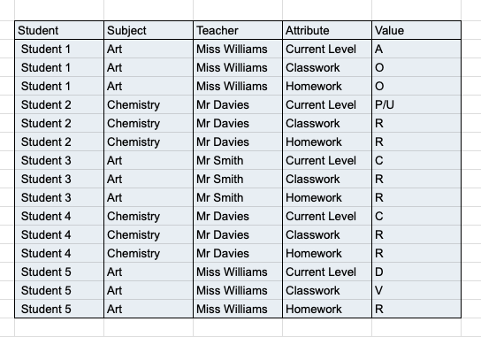Select Student 2's Homework attribute cell
Image resolution: width=481 pixels, height=337 pixels.
click(x=327, y=142)
